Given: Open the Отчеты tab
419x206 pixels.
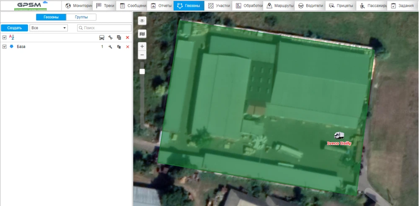Looking at the screenshot, I should tap(160, 5).
